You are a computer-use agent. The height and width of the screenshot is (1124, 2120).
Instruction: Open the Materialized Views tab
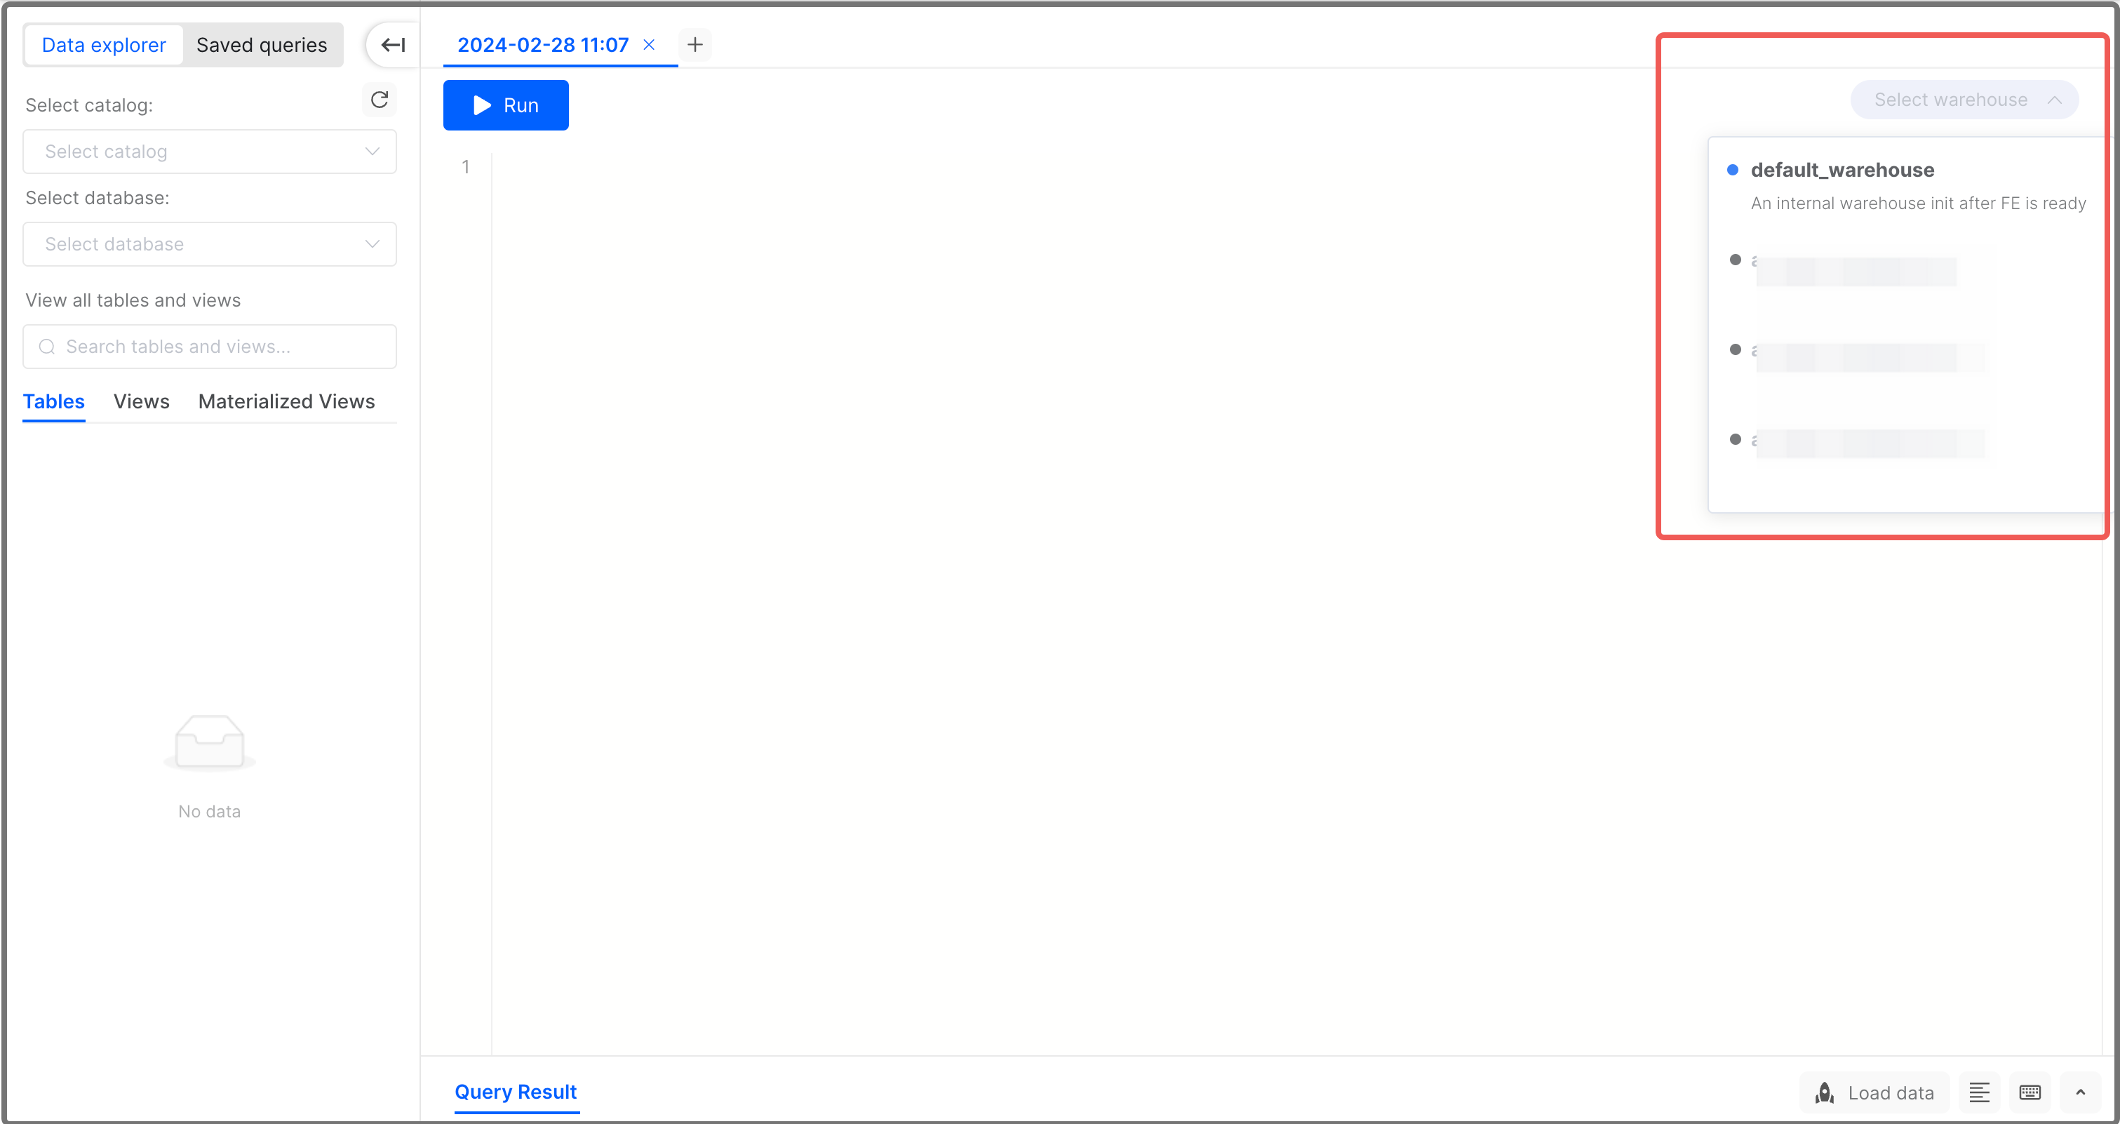(286, 401)
